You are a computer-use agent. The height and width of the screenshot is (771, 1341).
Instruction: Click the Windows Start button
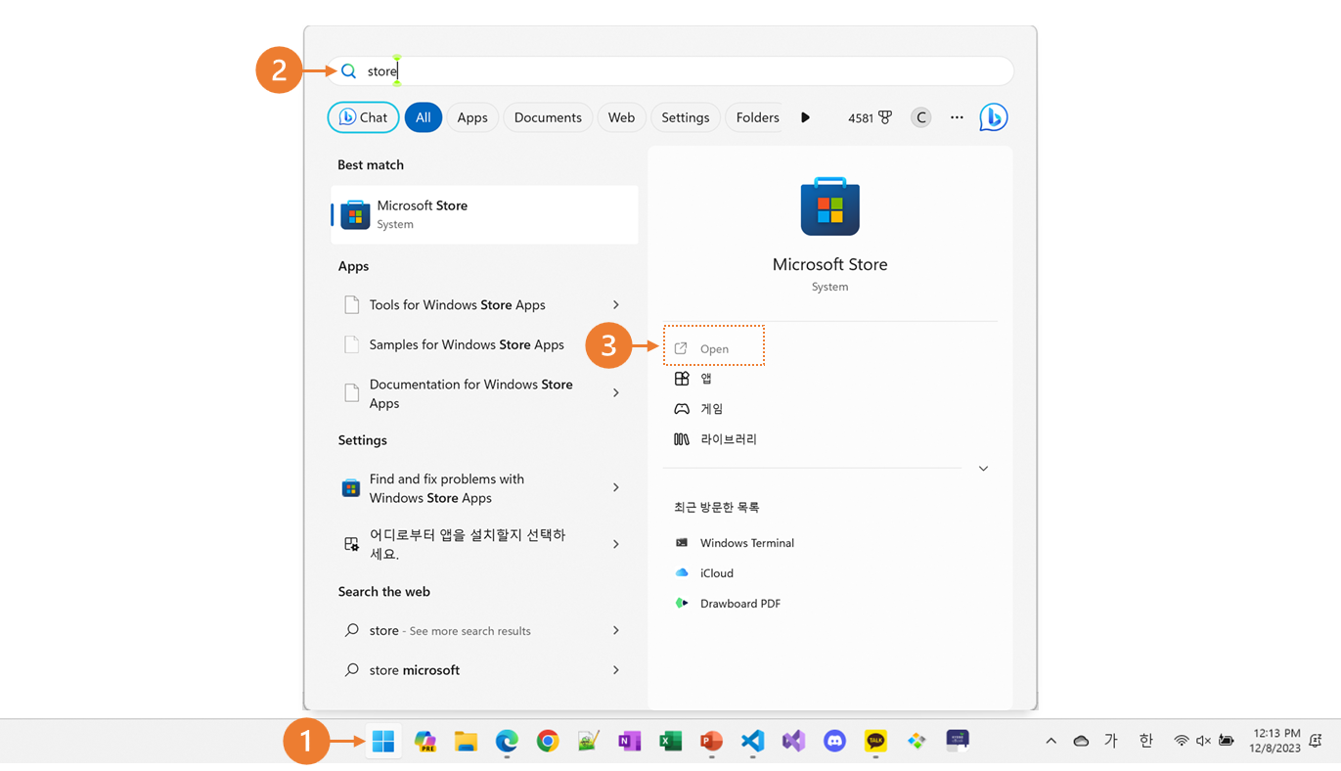383,742
